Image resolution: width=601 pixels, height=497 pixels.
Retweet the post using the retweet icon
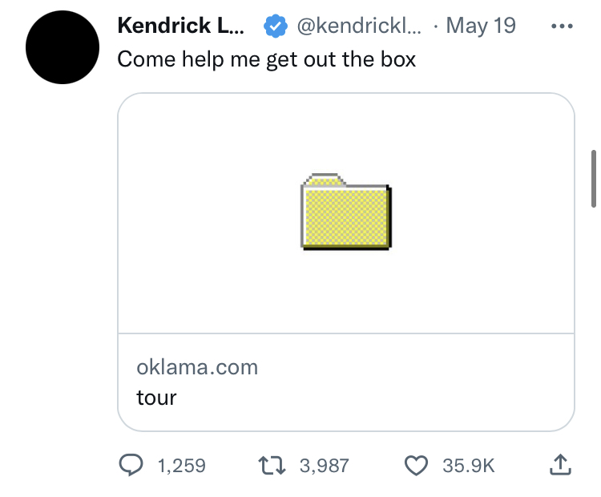tap(272, 465)
